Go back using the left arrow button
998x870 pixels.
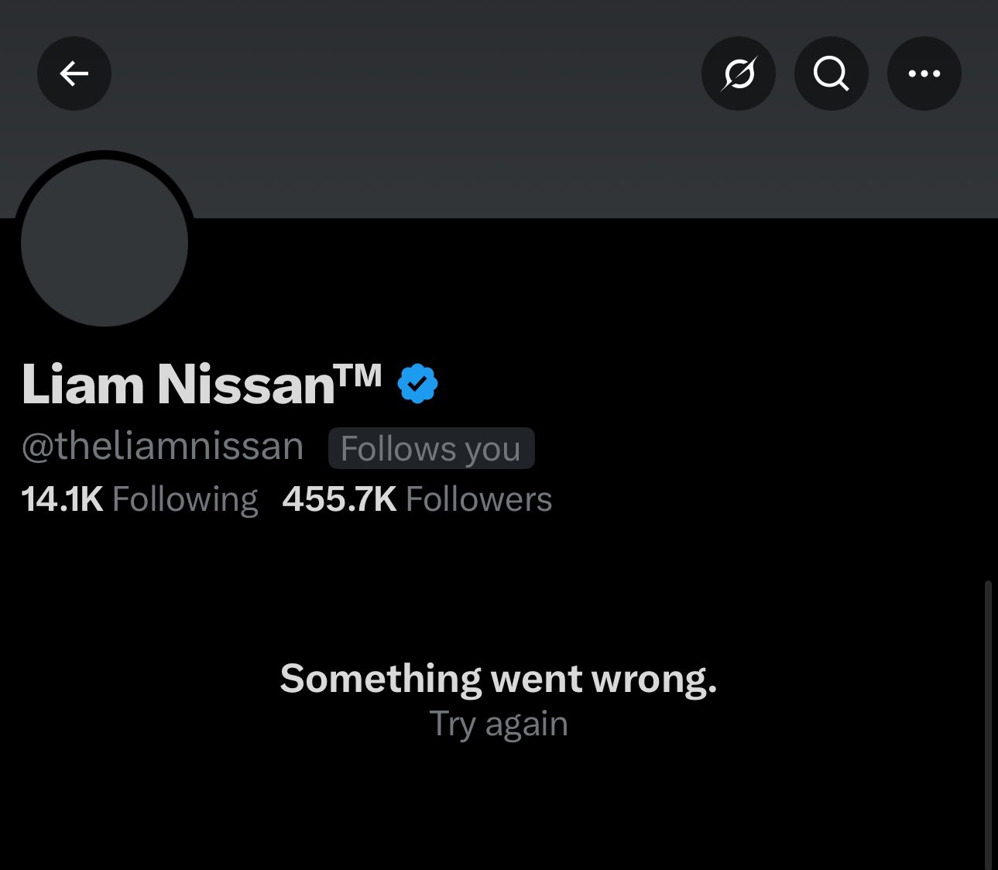click(74, 74)
